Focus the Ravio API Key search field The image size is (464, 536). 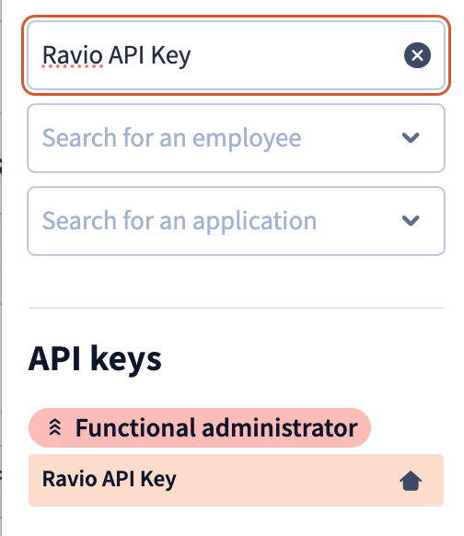tap(236, 55)
